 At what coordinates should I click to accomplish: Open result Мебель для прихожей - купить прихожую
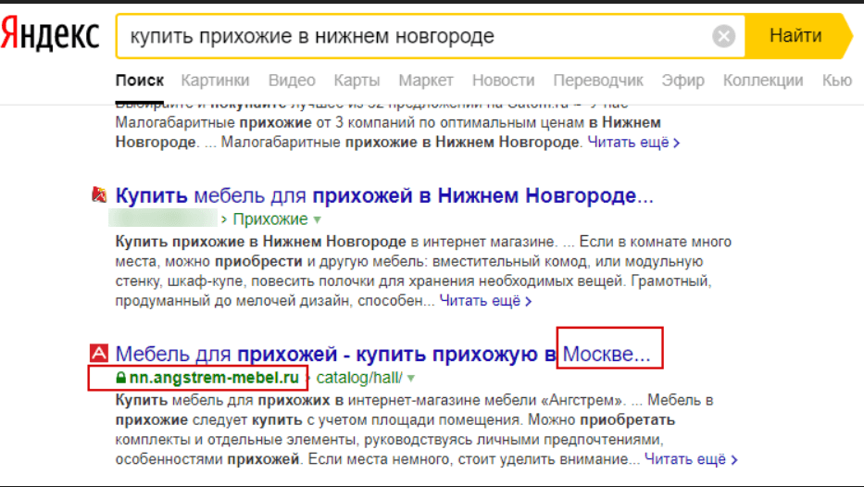pos(382,355)
